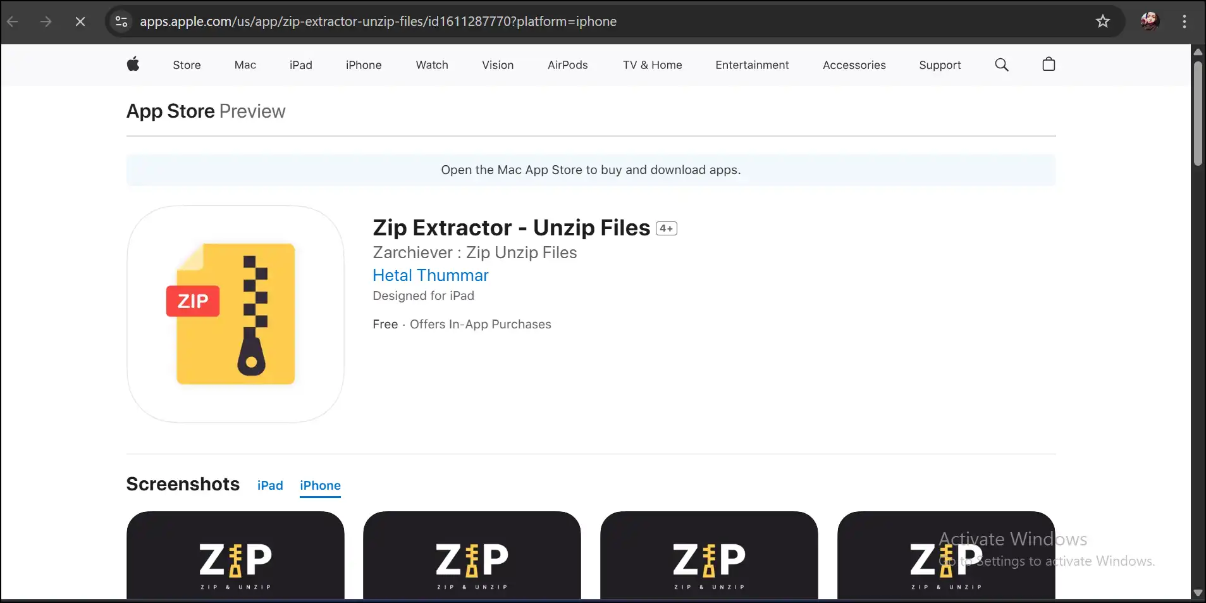
Task: Click browser back arrow
Action: tap(13, 22)
